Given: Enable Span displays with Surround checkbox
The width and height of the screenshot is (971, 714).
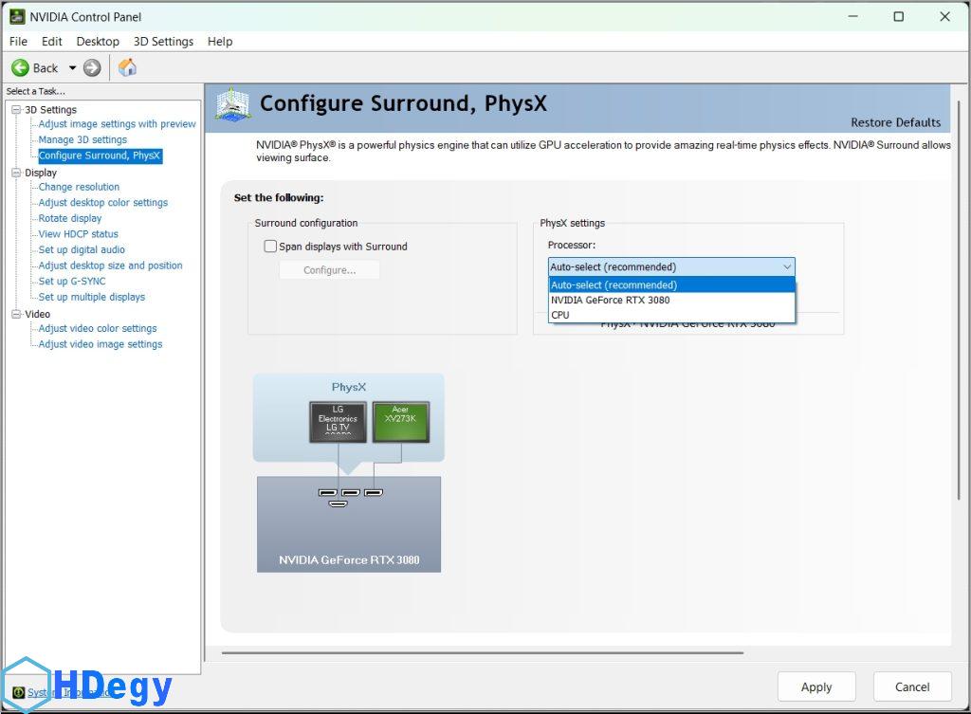Looking at the screenshot, I should [270, 247].
